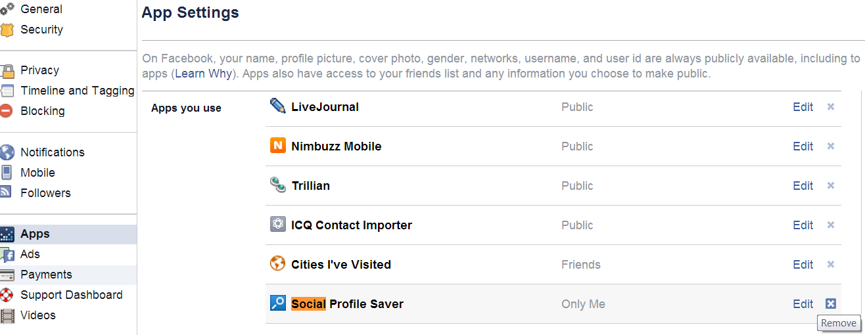
Task: Open the Payments settings section
Action: pyautogui.click(x=46, y=275)
